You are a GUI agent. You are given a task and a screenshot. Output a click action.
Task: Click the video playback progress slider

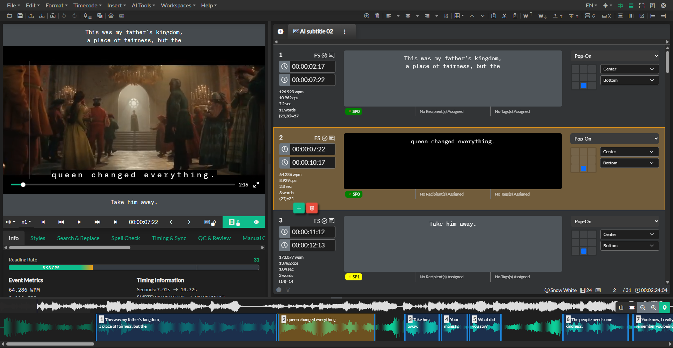tap(123, 185)
